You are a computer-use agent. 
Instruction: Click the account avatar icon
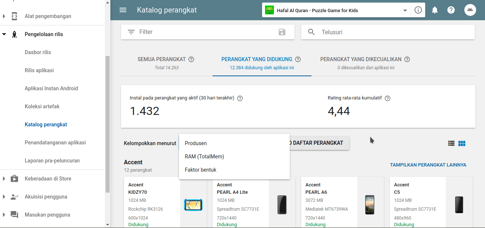[x=470, y=10]
